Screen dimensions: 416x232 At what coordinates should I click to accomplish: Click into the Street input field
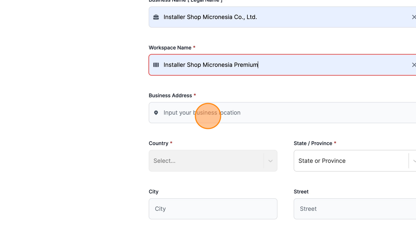coord(355,209)
